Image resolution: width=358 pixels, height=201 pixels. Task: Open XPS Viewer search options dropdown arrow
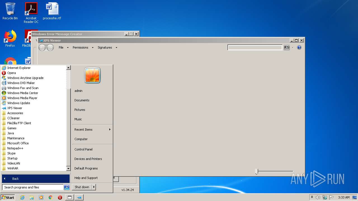coord(293,47)
